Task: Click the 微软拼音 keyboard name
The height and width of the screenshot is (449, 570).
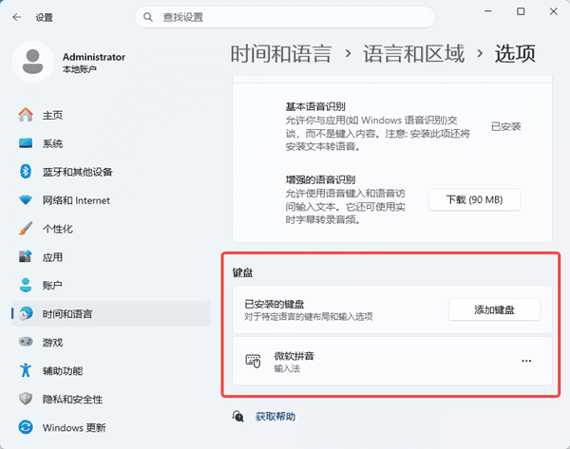Action: tap(294, 356)
